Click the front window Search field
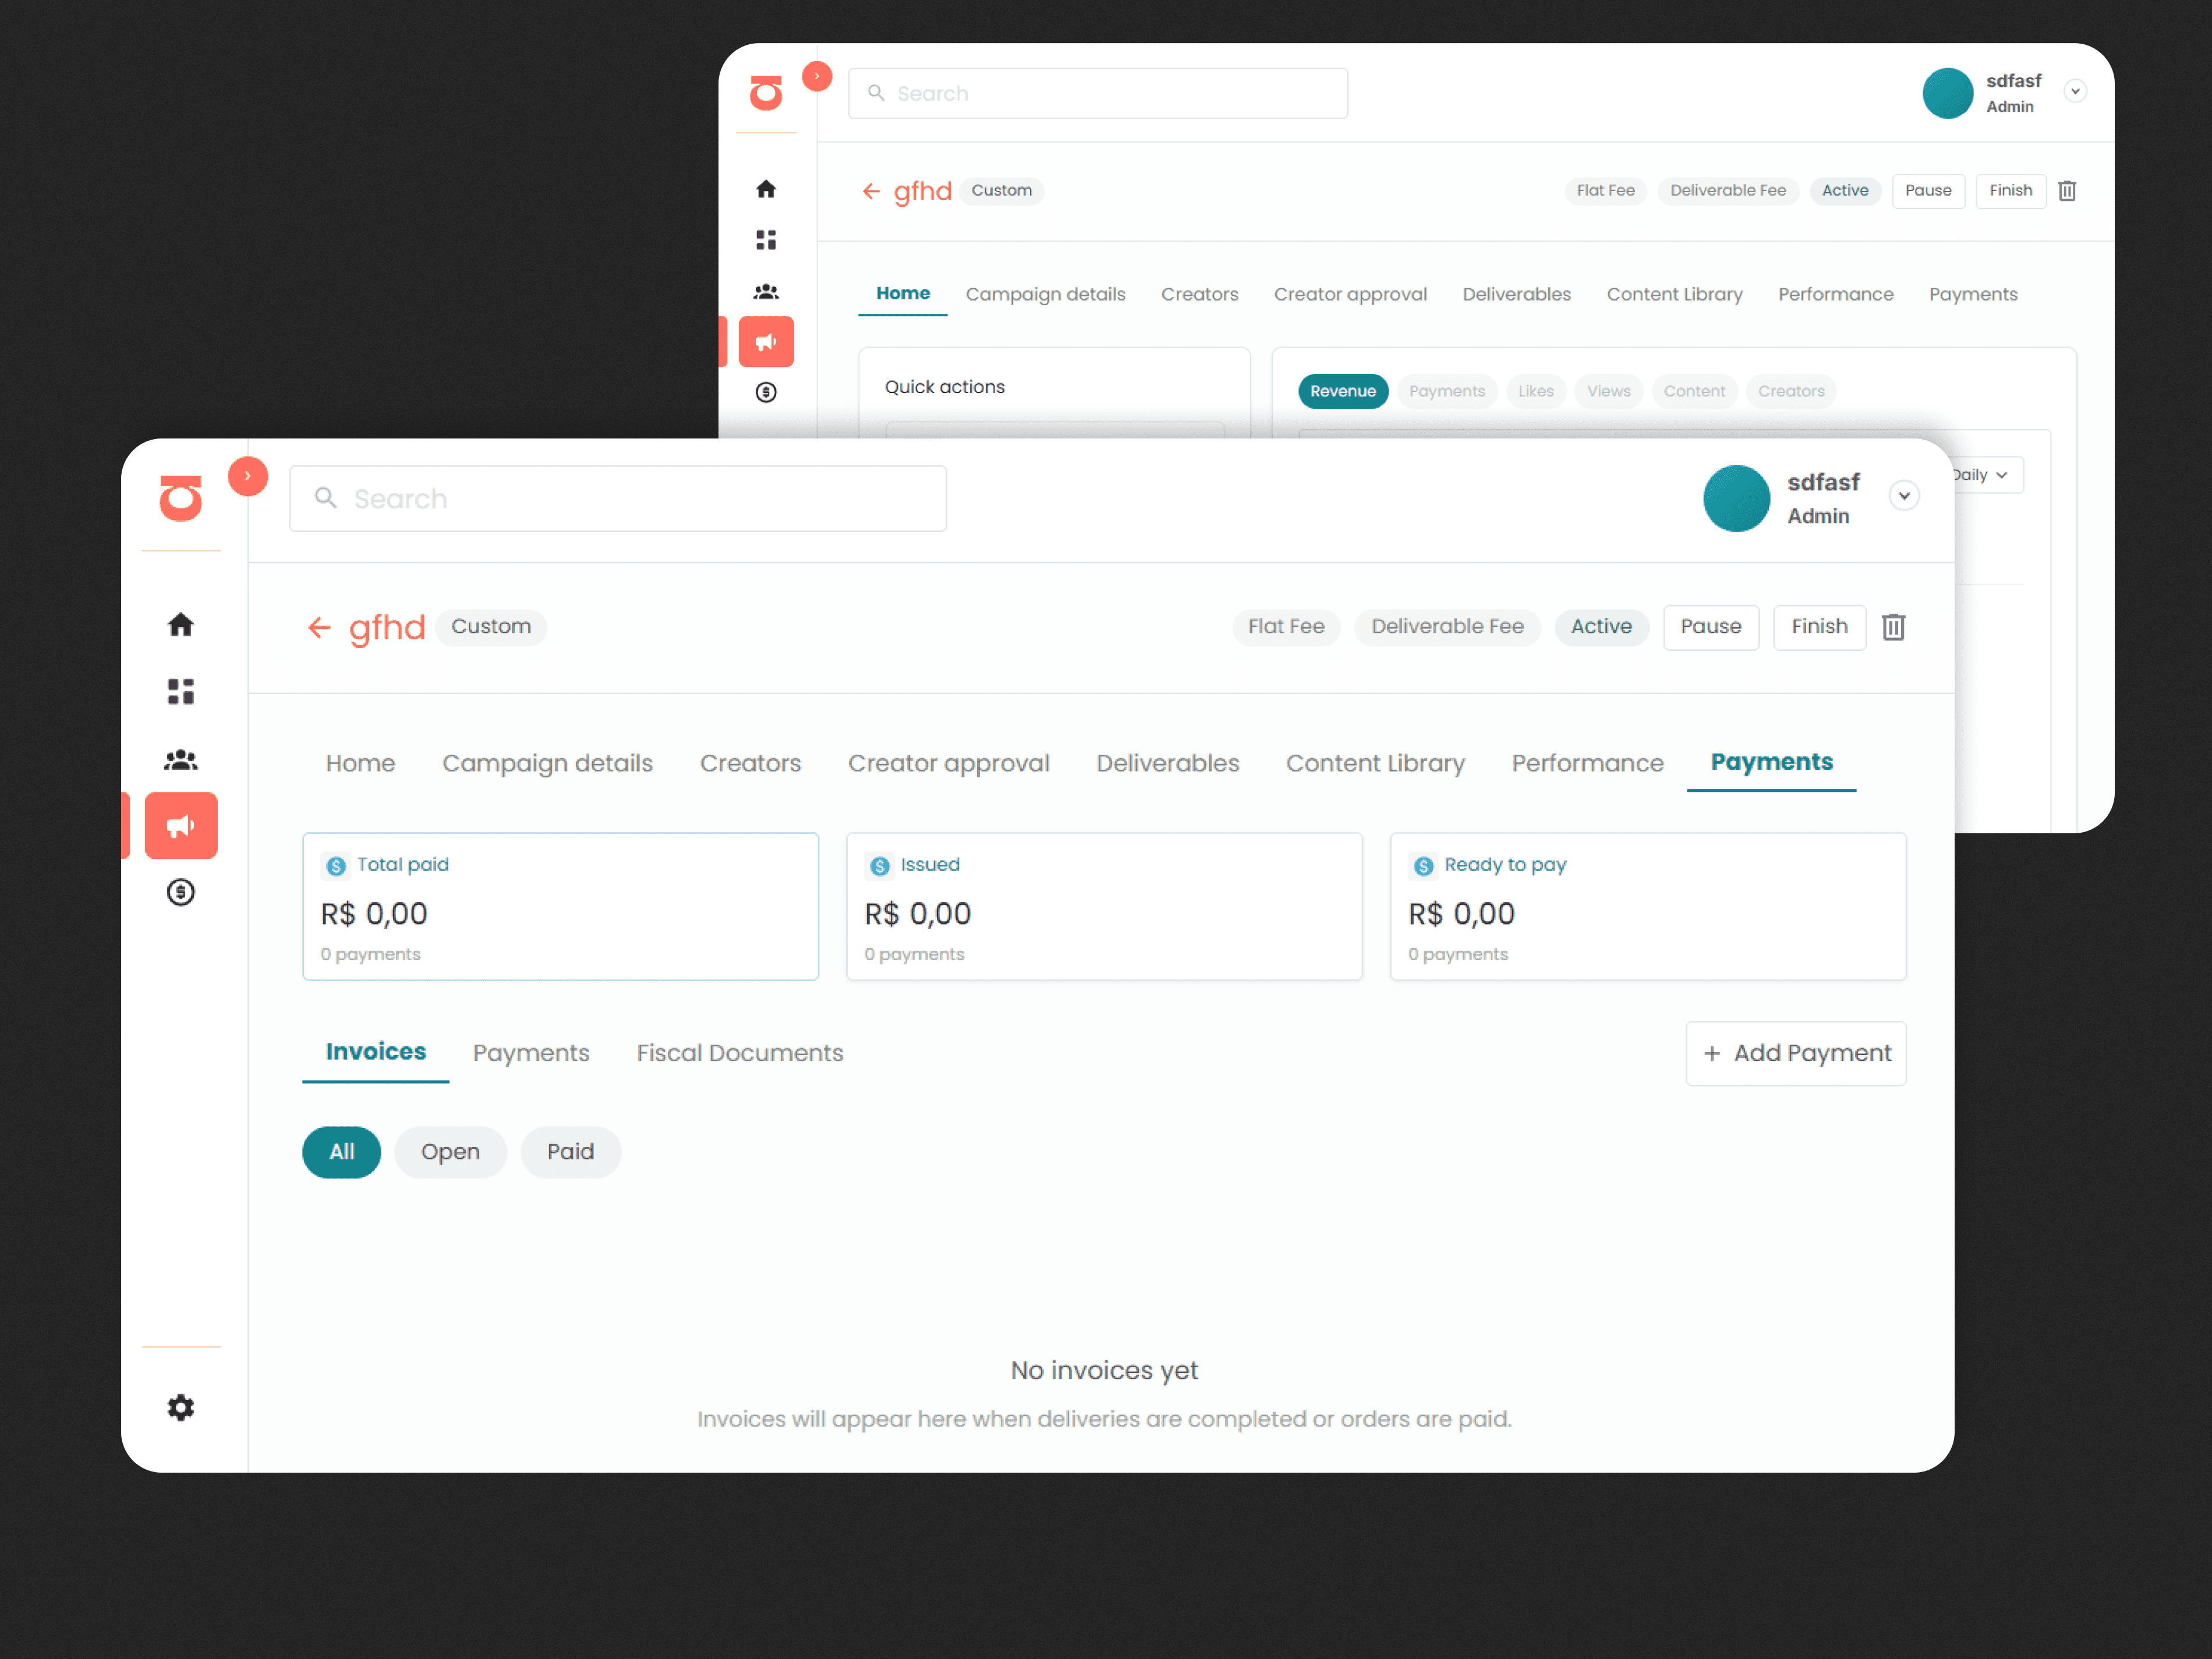2212x1659 pixels. click(617, 498)
